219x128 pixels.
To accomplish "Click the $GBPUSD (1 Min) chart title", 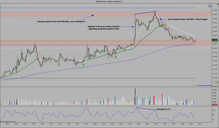I will point(109,1).
